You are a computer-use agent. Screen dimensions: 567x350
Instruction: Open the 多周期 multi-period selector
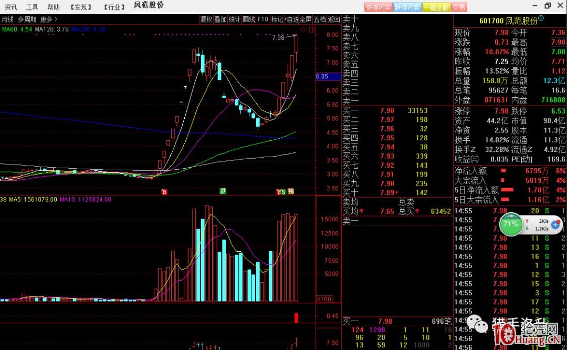(27, 19)
